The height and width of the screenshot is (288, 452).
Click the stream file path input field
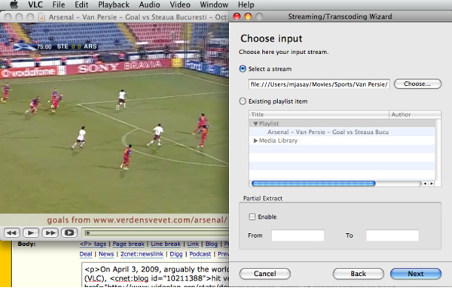(x=319, y=84)
